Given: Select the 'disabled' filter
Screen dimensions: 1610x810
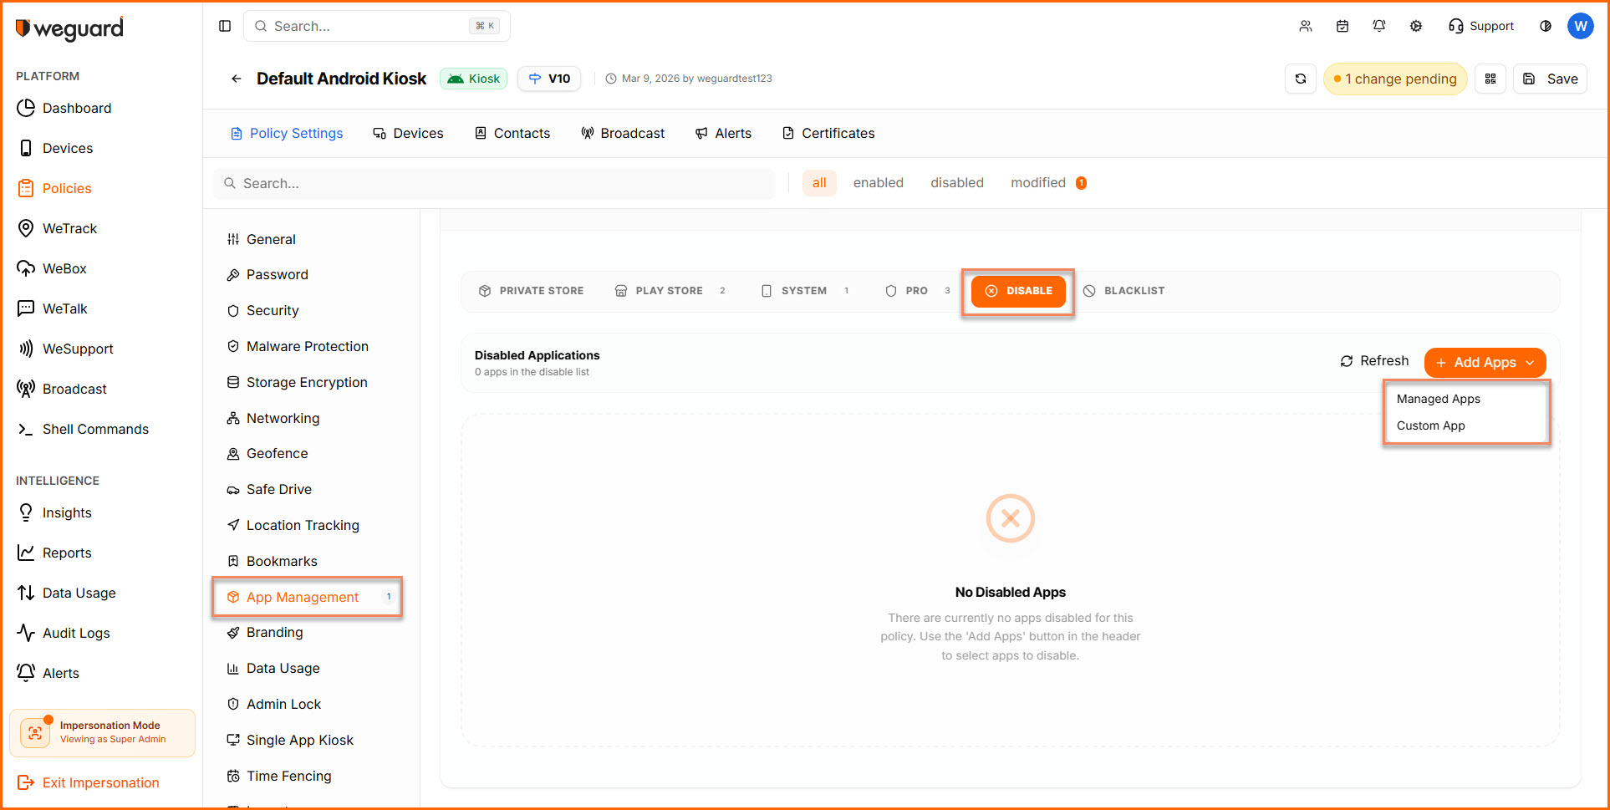Looking at the screenshot, I should [956, 183].
